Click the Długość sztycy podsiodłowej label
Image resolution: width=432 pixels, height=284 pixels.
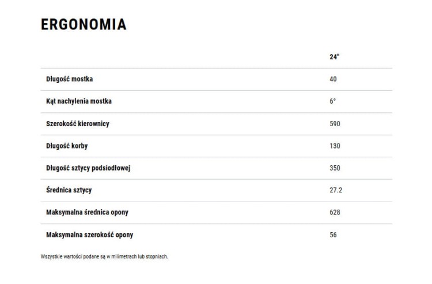pyautogui.click(x=88, y=168)
